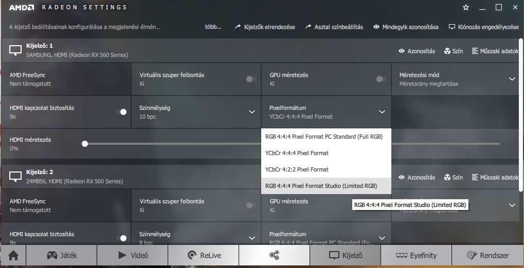Image resolution: width=524 pixels, height=268 pixels.
Task: Identify display 1 with Azonosítás
Action: pos(417,51)
